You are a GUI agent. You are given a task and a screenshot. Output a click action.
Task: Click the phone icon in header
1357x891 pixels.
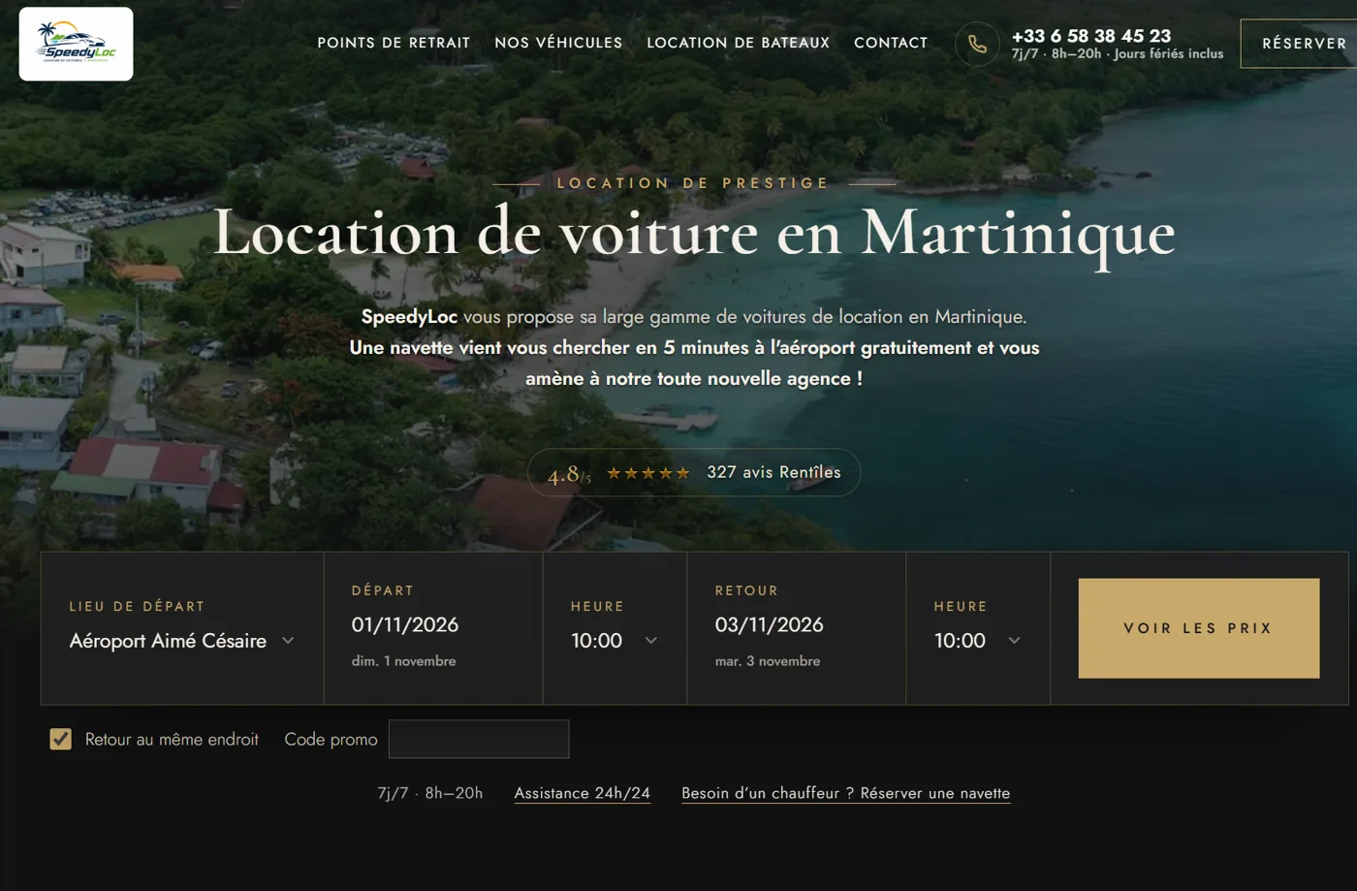[x=977, y=44]
